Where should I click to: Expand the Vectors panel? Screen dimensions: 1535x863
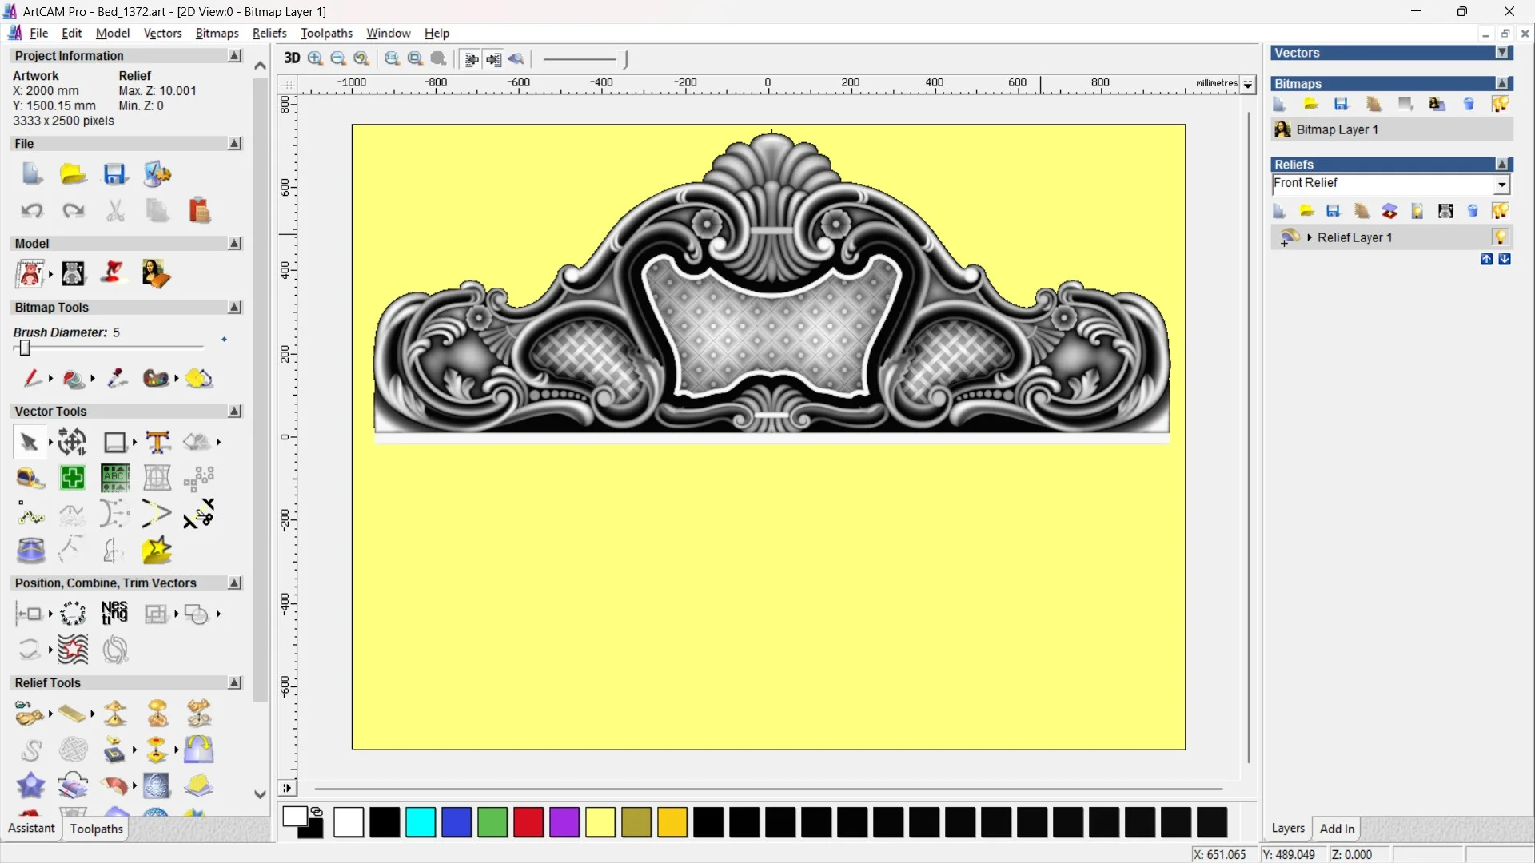(x=1502, y=53)
